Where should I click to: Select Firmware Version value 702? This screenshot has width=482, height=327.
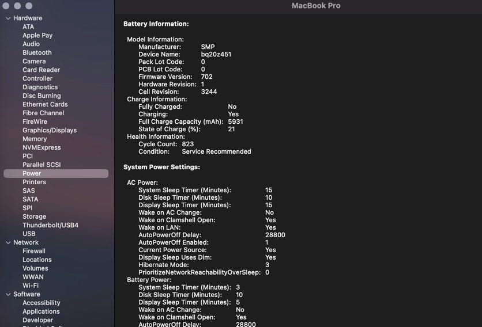[x=206, y=77]
